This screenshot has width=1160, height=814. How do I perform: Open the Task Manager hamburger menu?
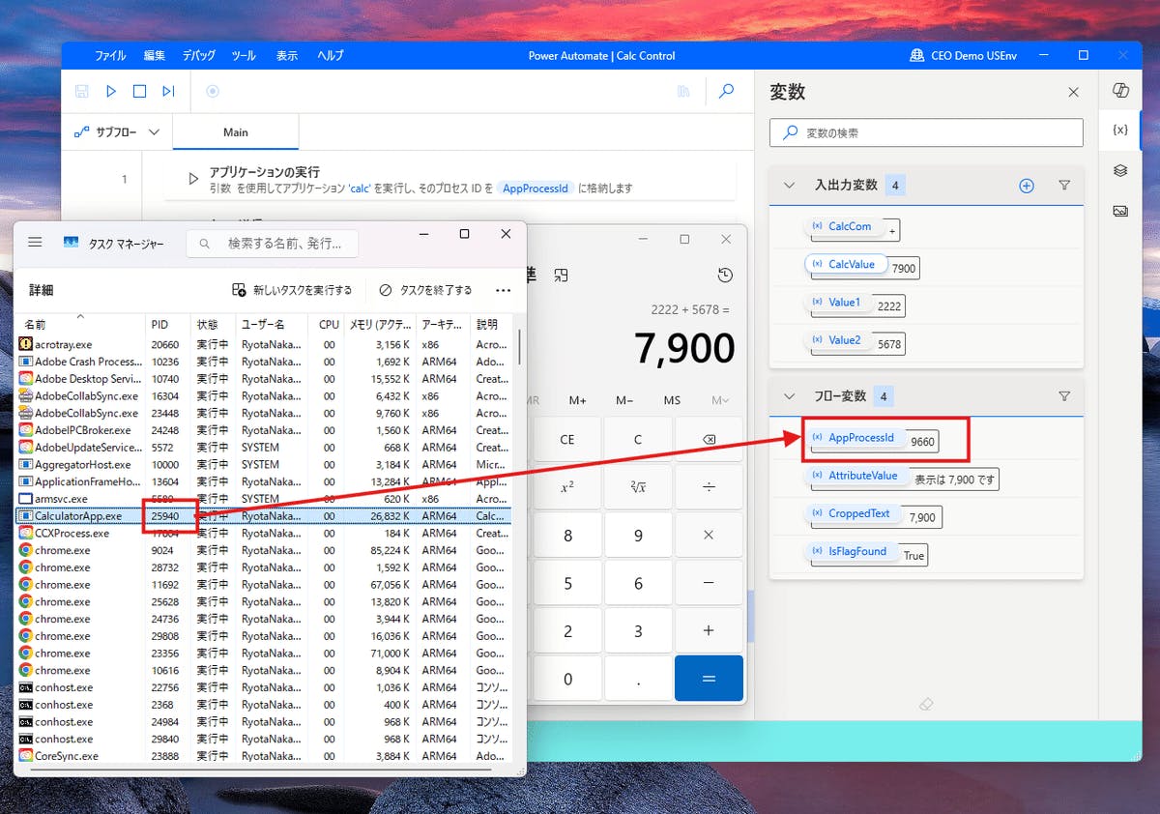(x=35, y=243)
